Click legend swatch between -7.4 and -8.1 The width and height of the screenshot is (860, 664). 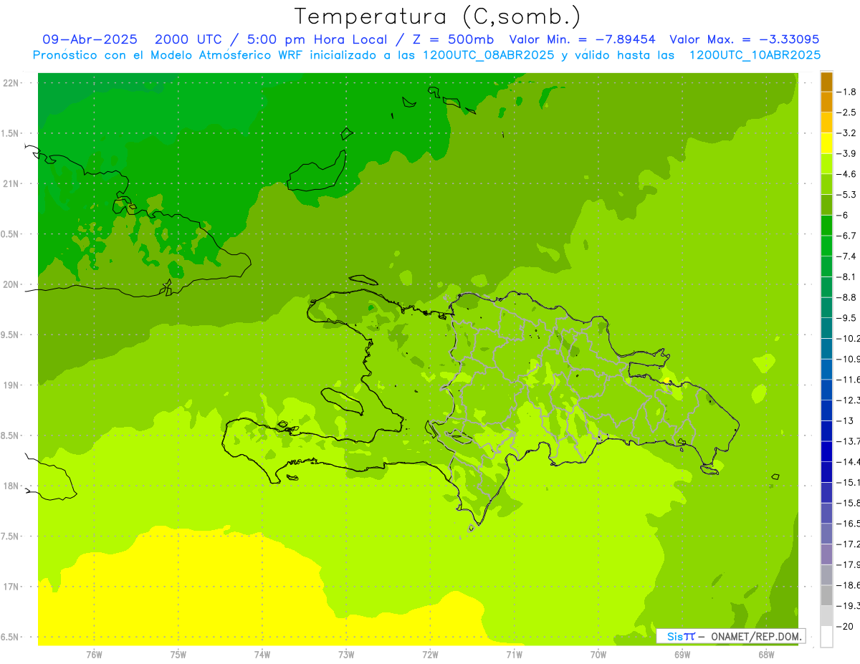826,266
